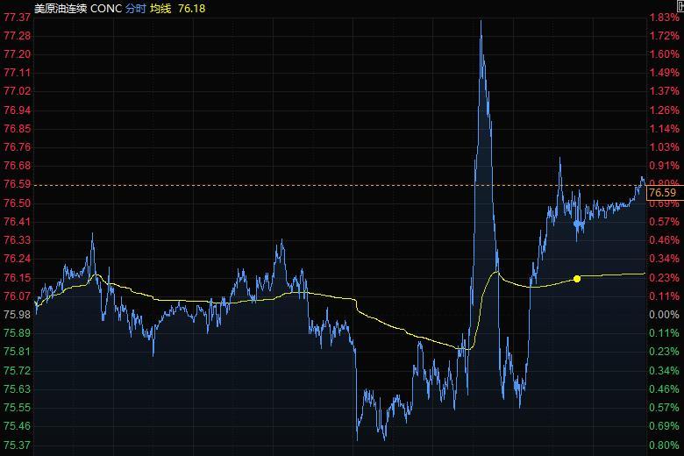The image size is (684, 456).
Task: Click the 76.94 price axis label
Action: 18,110
